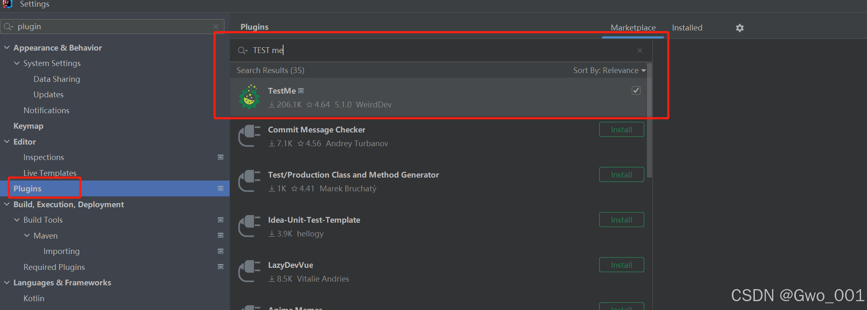Click the project-level icon beside Build Tools
The height and width of the screenshot is (310, 867).
220,220
